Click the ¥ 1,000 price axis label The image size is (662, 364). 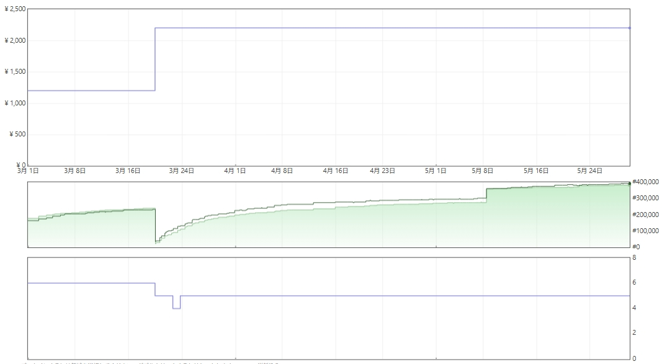[x=15, y=103]
